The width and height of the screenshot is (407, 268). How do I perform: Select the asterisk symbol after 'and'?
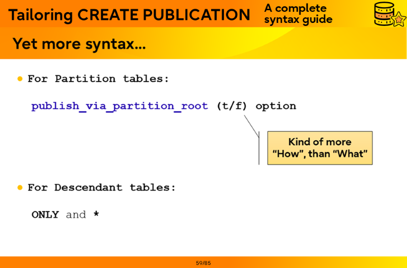[x=96, y=215]
